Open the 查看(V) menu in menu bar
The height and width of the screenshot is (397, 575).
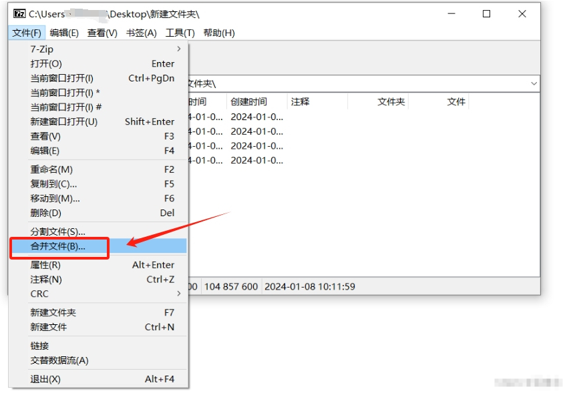tap(102, 33)
